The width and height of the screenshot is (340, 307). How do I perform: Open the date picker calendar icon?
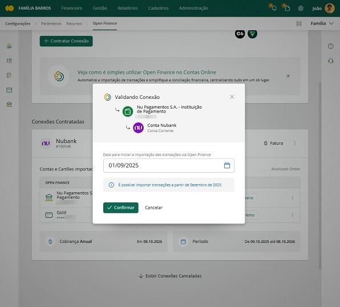click(x=227, y=165)
